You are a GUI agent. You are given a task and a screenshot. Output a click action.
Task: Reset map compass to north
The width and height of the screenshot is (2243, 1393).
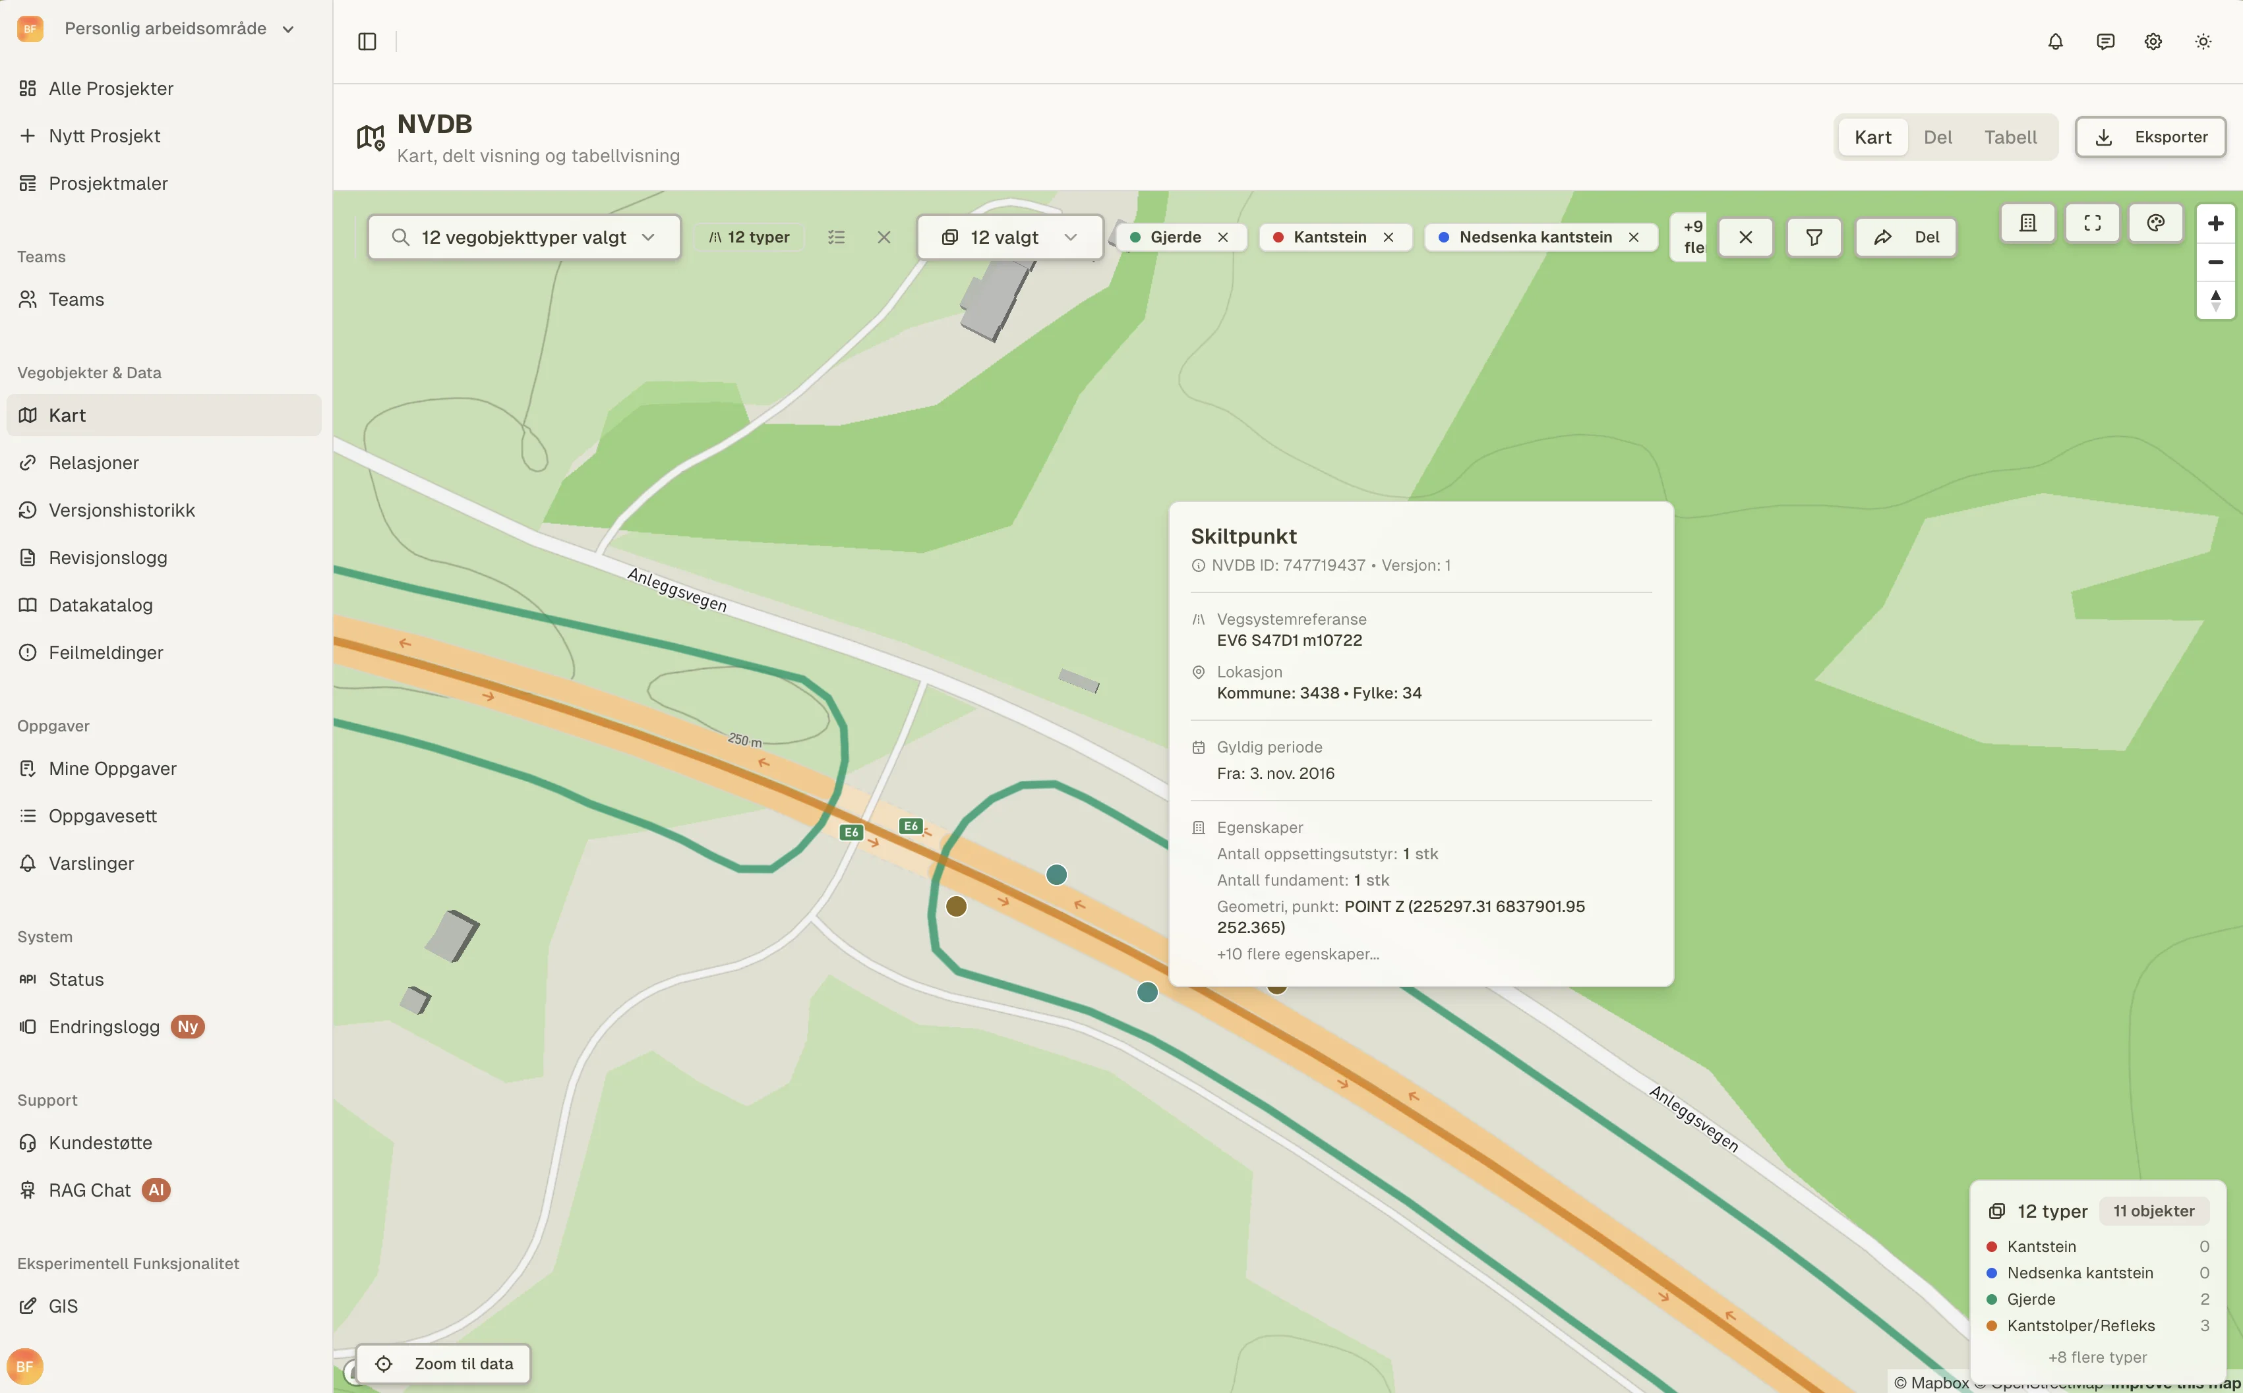(x=2215, y=299)
